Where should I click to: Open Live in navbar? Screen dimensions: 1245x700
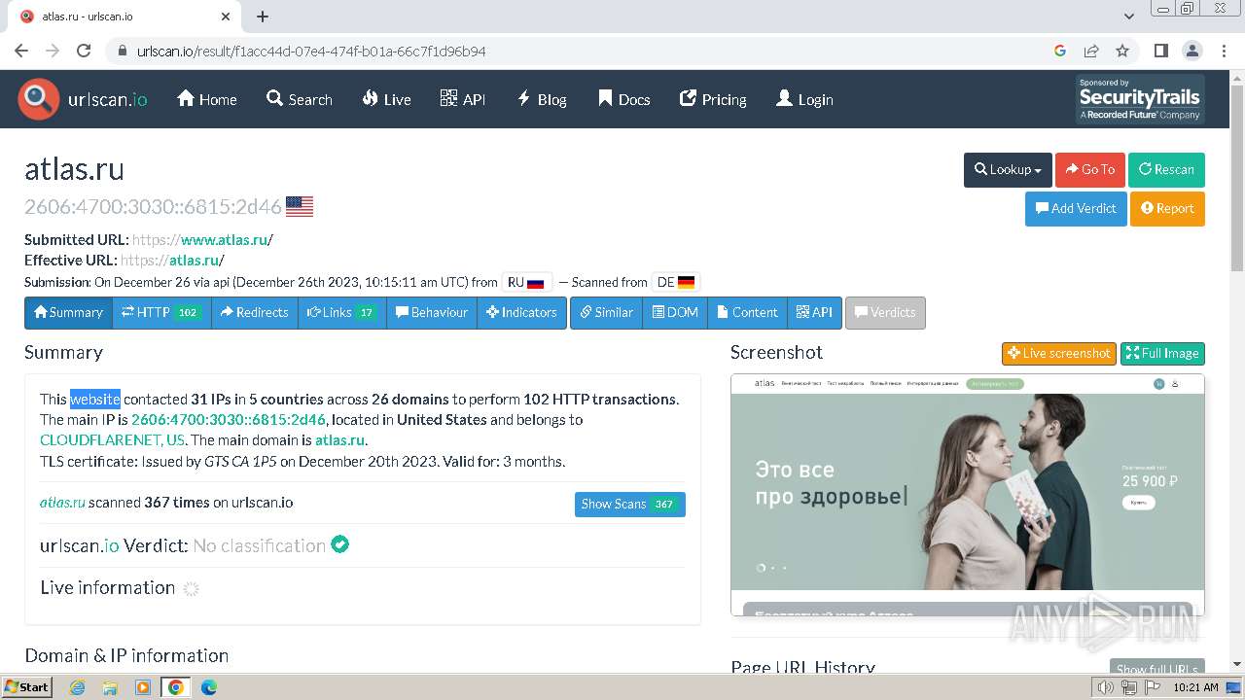(x=387, y=99)
